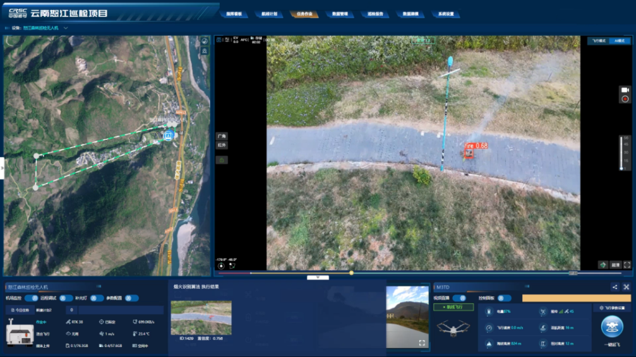
Task: Open fire detection result thumbnail ID:1429
Action: tap(201, 318)
